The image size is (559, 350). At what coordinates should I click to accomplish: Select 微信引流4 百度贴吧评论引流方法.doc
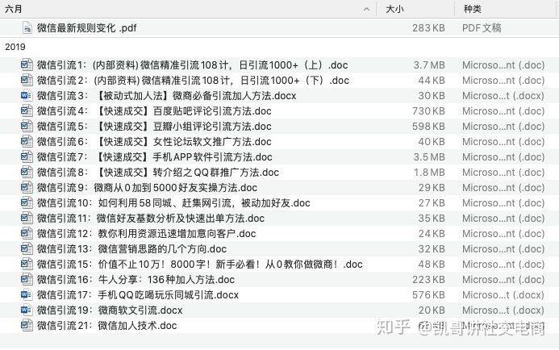click(154, 110)
